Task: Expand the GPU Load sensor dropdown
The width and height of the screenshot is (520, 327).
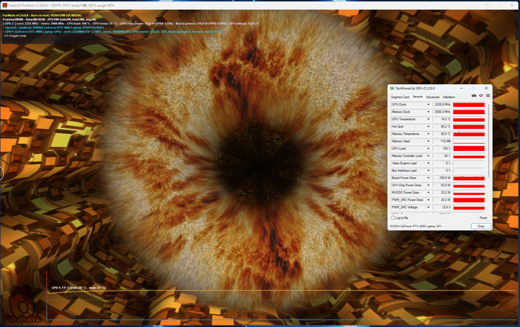Action: pyautogui.click(x=428, y=149)
